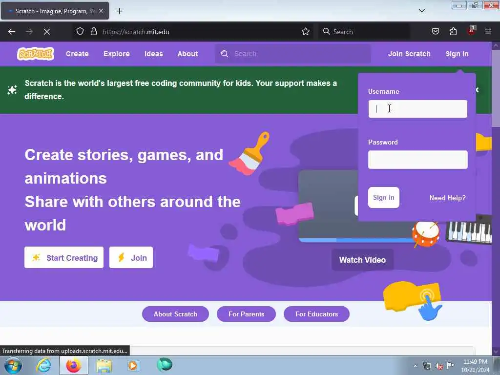Open Windows Explorer folder in taskbar
Viewport: 500px width, 375px height.
coord(104,366)
